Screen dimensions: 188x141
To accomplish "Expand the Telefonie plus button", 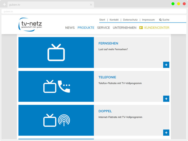I will (x=166, y=99).
